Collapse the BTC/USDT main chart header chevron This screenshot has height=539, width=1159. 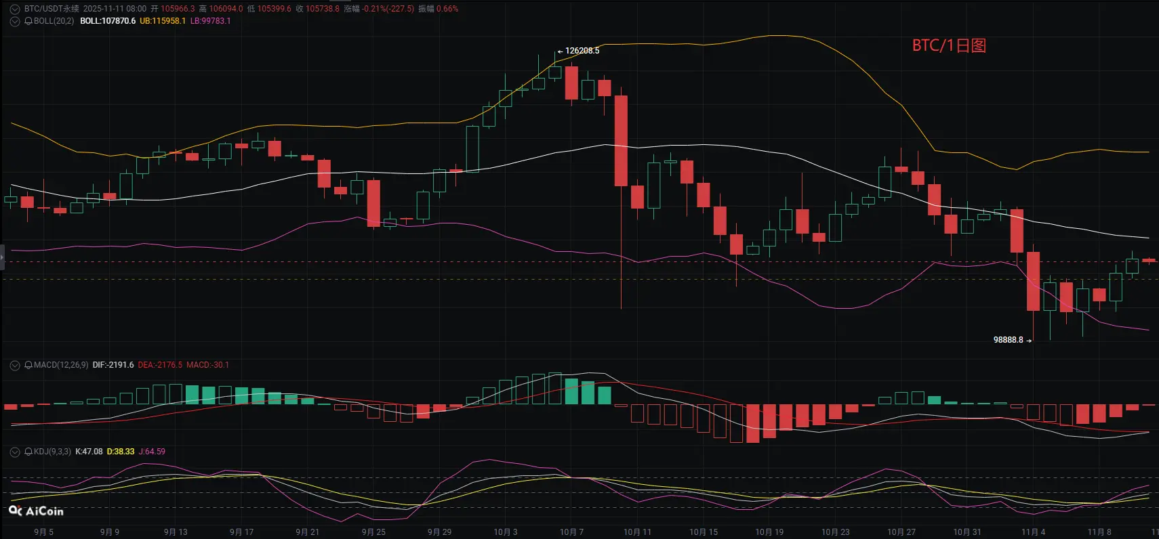click(15, 9)
